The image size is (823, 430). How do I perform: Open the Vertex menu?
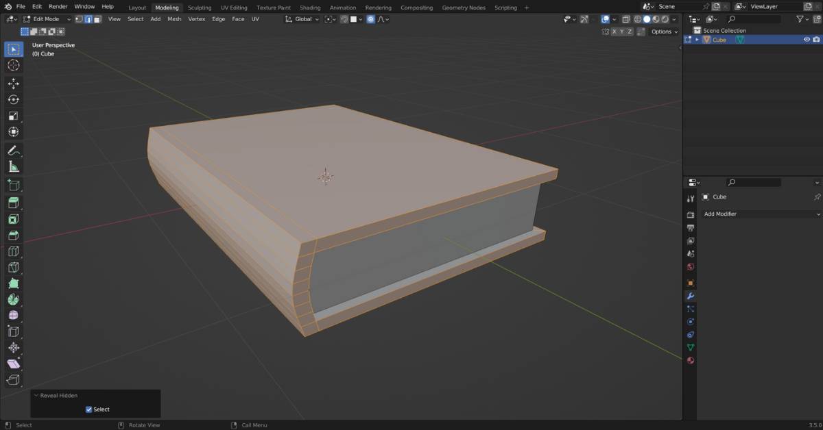(197, 19)
